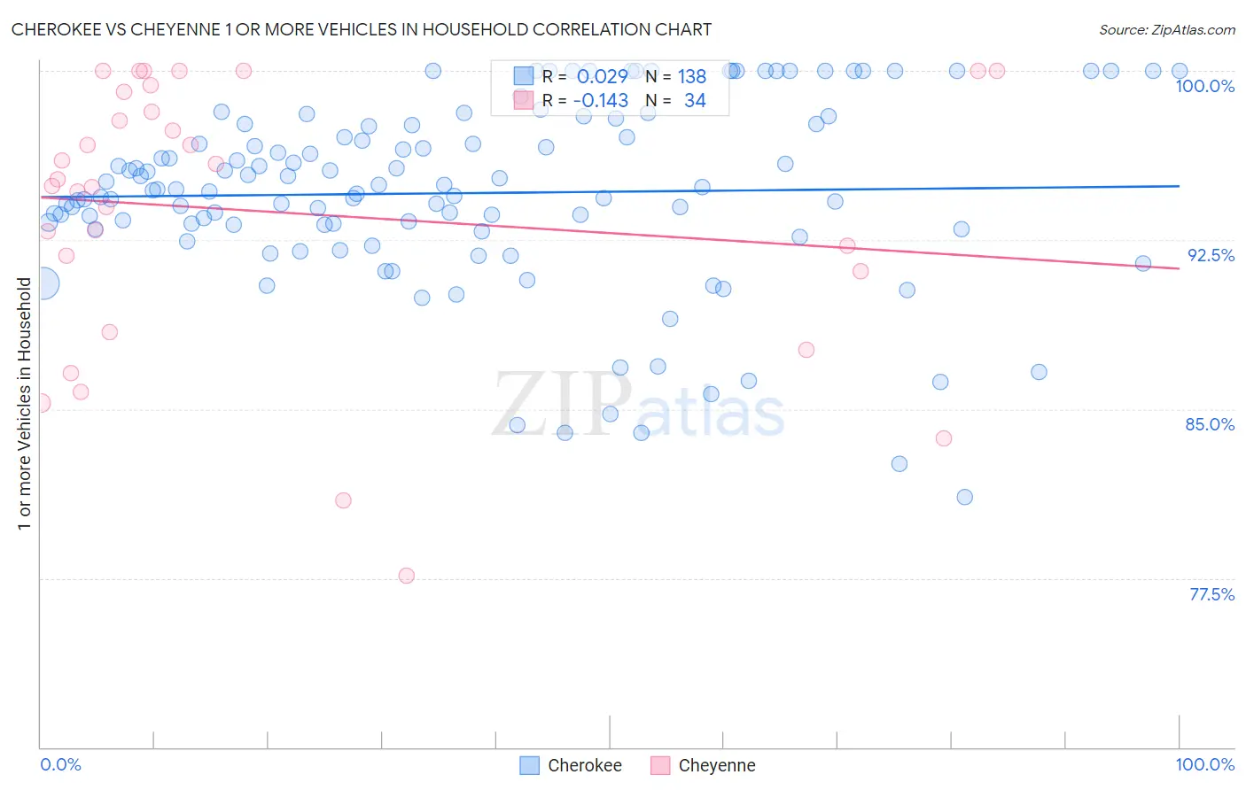
Task: Click the 77.5% y-axis label
Action: coord(1211,594)
